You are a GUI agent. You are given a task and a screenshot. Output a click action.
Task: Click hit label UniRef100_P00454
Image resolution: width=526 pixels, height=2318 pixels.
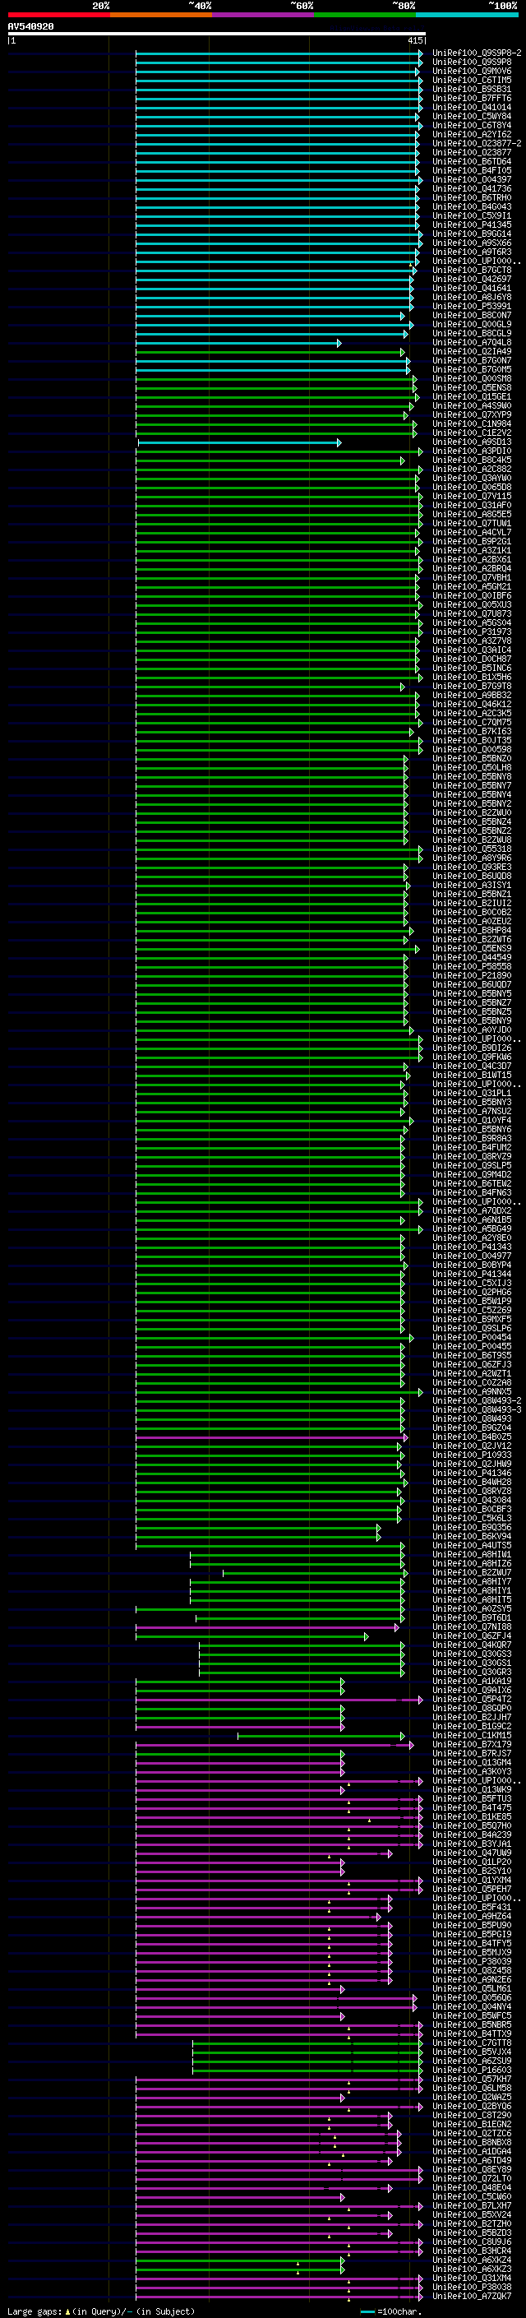pos(471,1337)
